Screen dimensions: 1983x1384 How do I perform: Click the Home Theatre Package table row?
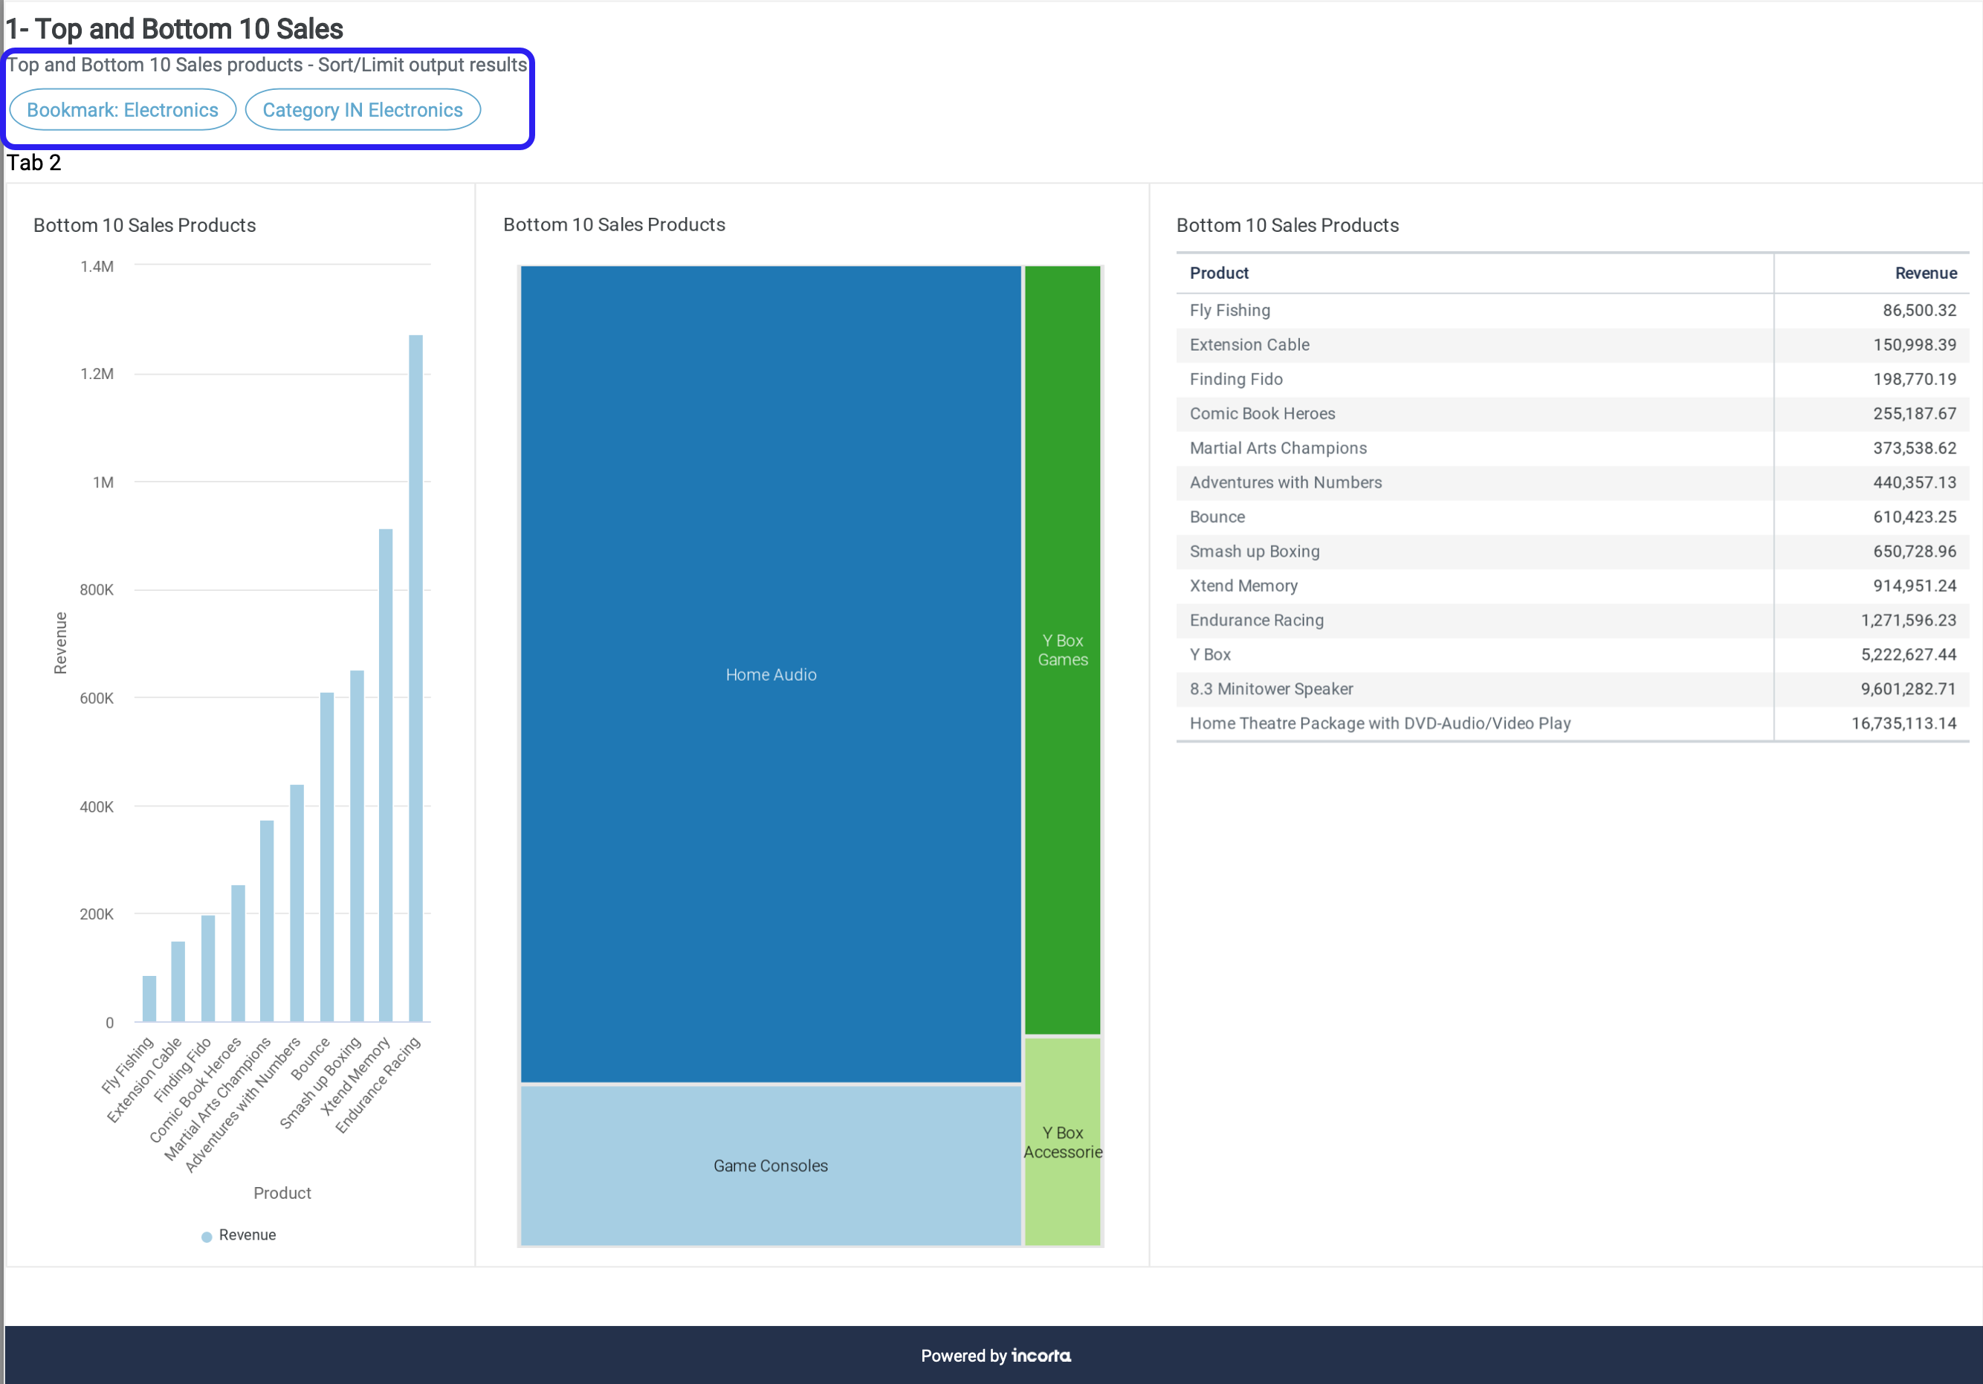point(1379,723)
